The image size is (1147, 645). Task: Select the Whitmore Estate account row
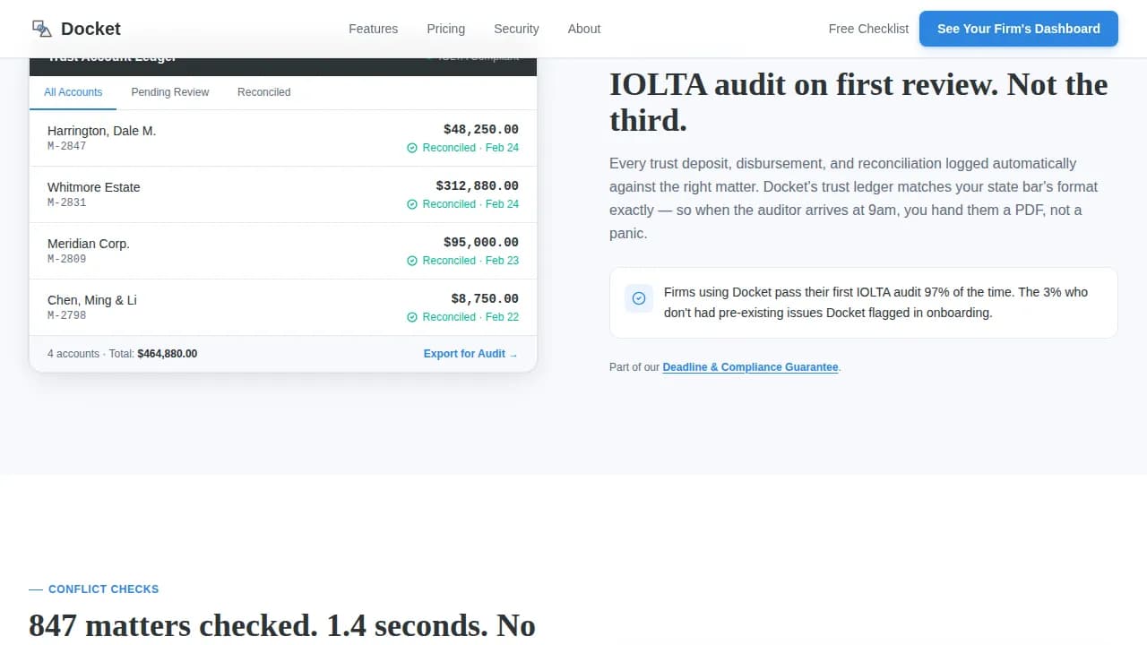283,194
